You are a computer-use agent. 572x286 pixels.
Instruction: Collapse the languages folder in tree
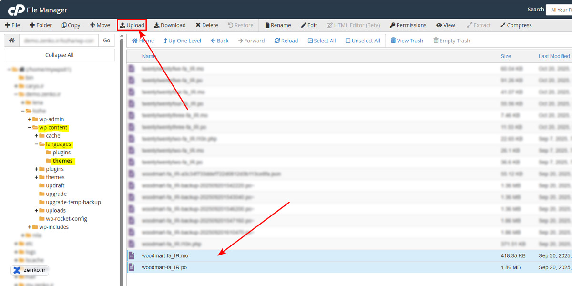(37, 144)
